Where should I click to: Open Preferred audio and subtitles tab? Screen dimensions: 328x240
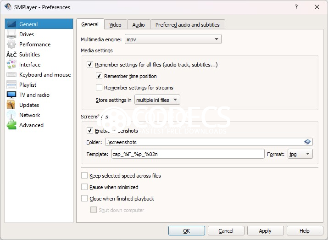click(x=188, y=25)
